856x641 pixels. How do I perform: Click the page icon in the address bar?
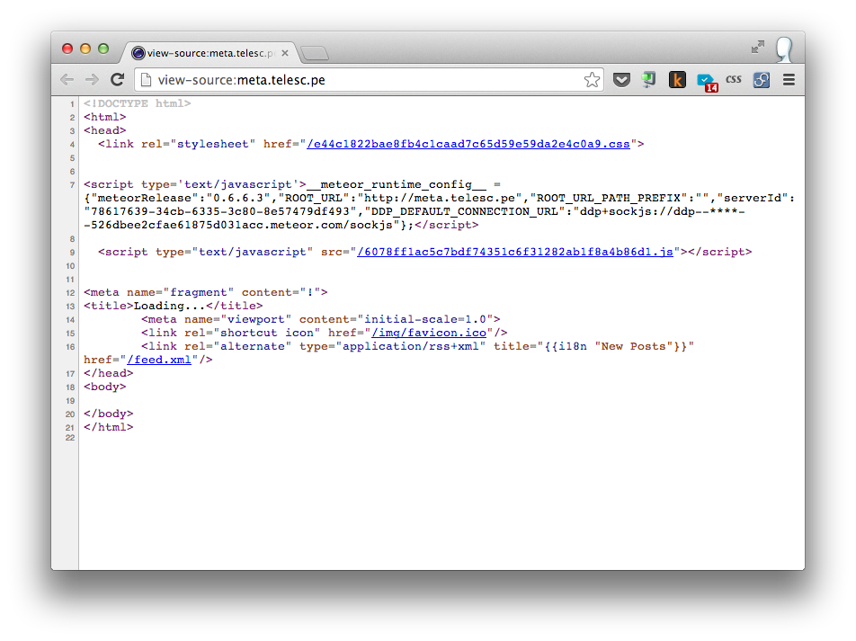146,80
